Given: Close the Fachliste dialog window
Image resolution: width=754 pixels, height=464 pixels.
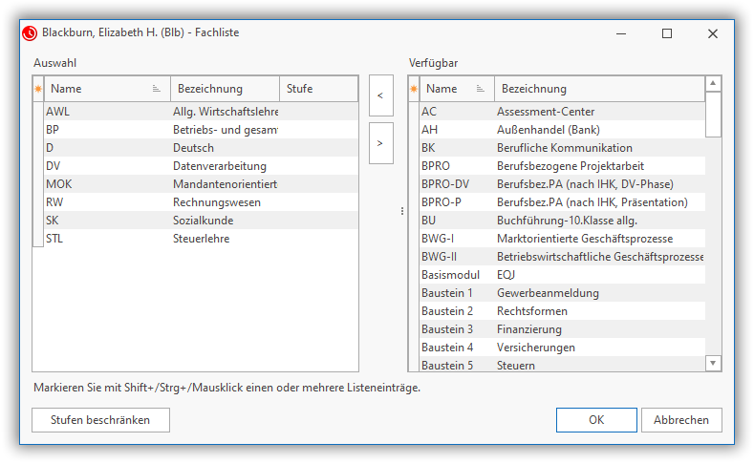Looking at the screenshot, I should tap(713, 33).
